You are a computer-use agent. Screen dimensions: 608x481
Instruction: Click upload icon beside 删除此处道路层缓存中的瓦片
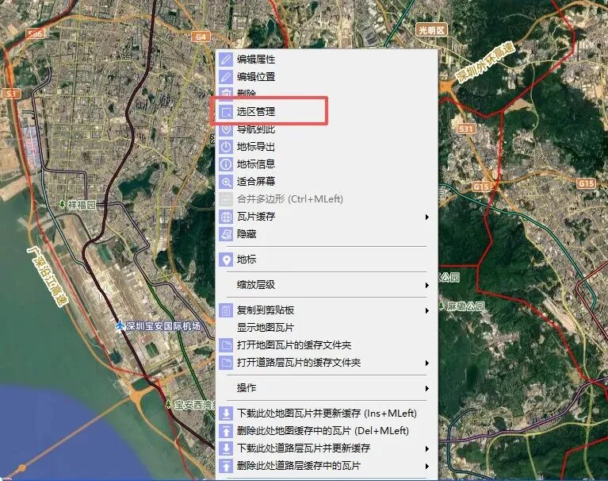[x=226, y=466]
